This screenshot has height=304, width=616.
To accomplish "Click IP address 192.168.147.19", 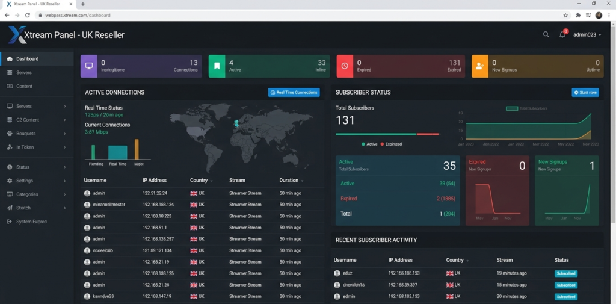I will click(157, 296).
